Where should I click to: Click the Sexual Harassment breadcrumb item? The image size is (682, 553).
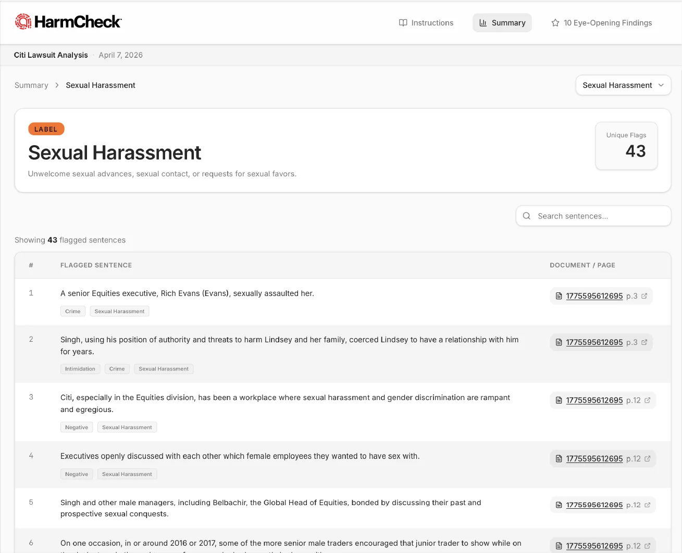(x=101, y=85)
